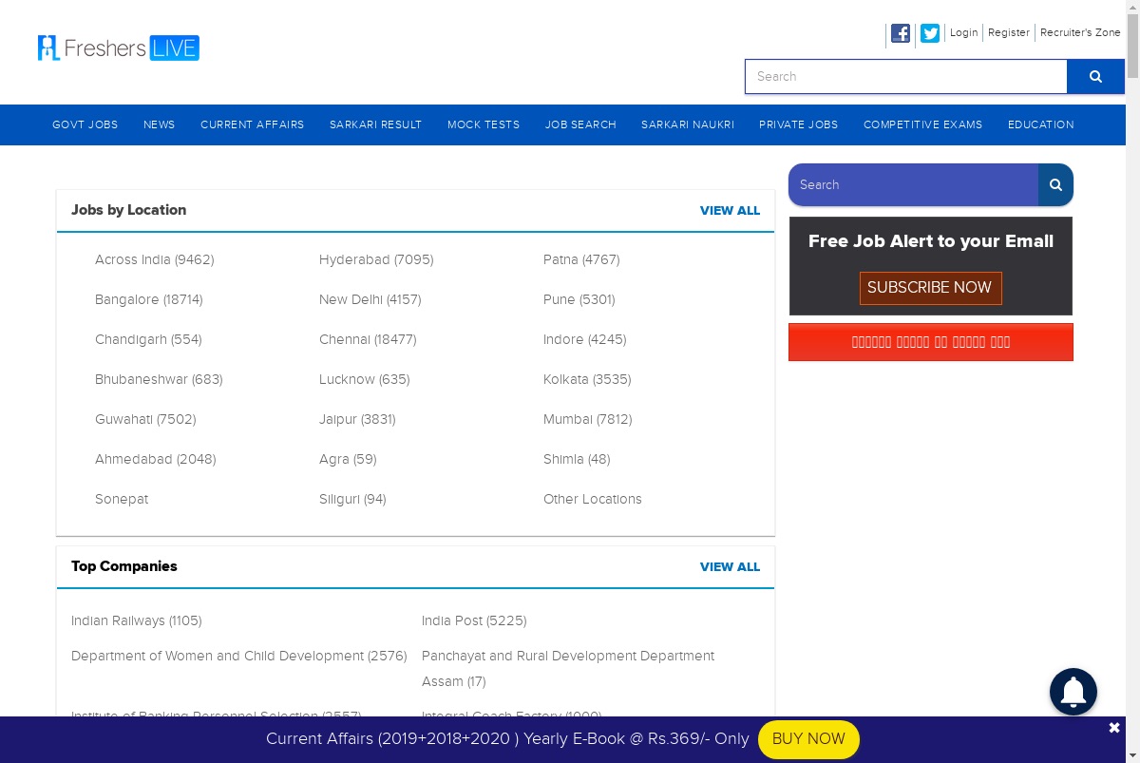Open Bangalore (18714) jobs
Viewport: 1140px width, 763px height.
point(149,299)
